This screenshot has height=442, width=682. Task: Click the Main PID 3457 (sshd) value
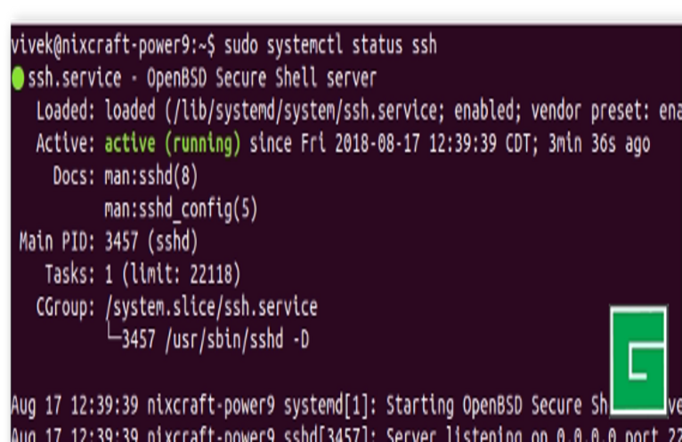pos(151,241)
